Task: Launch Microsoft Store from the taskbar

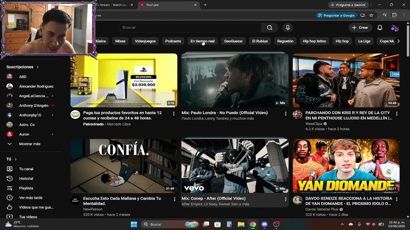Action: 217,224
